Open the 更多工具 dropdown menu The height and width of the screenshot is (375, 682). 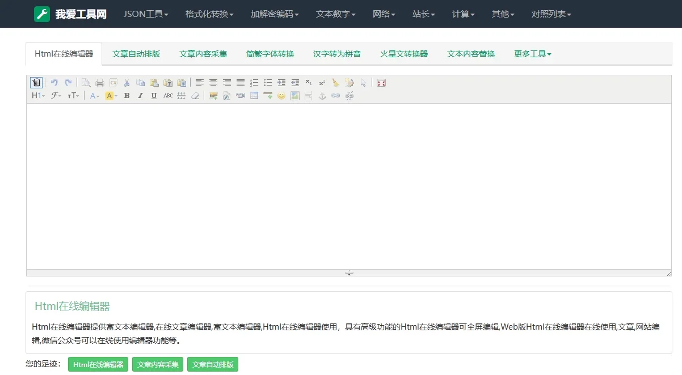[x=531, y=53]
